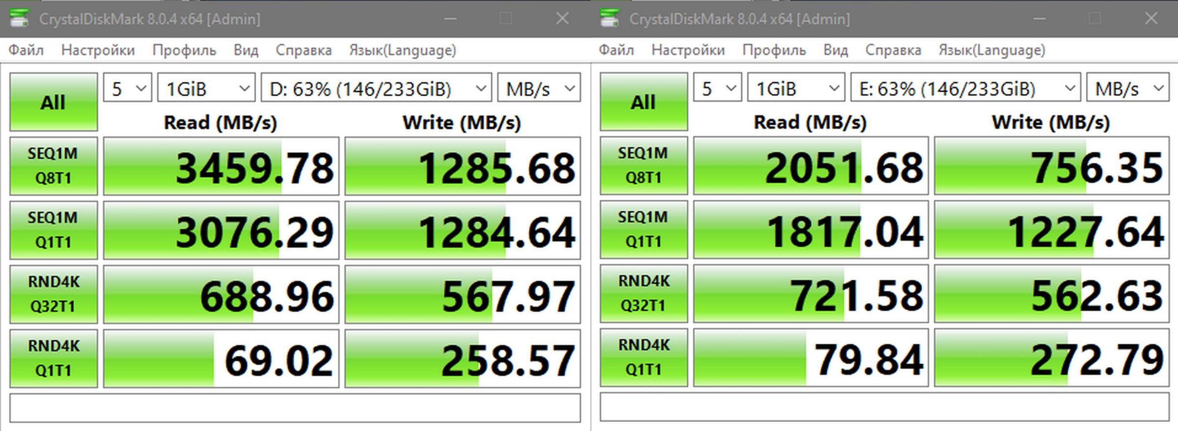1178x431 pixels.
Task: Change the MB/s unit dropdown in right window
Action: coord(1128,88)
